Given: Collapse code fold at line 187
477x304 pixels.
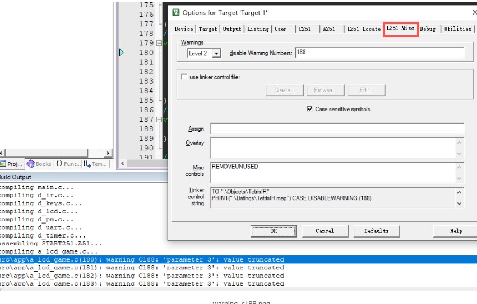Looking at the screenshot, I should [x=159, y=120].
